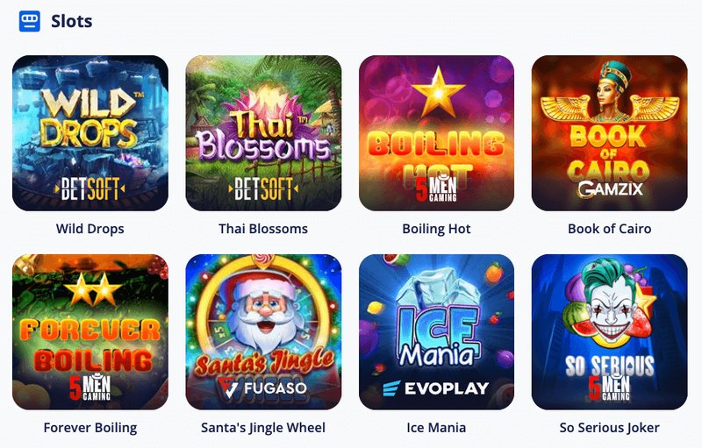Open the Boiling Hot text link
This screenshot has width=702, height=448.
coord(436,229)
